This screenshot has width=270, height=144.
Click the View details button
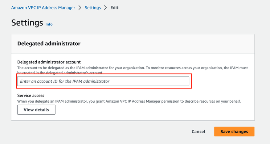(36, 110)
